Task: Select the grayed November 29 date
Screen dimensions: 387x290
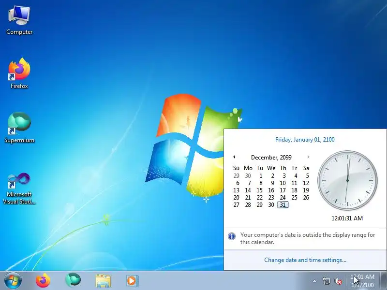Action: [x=236, y=176]
